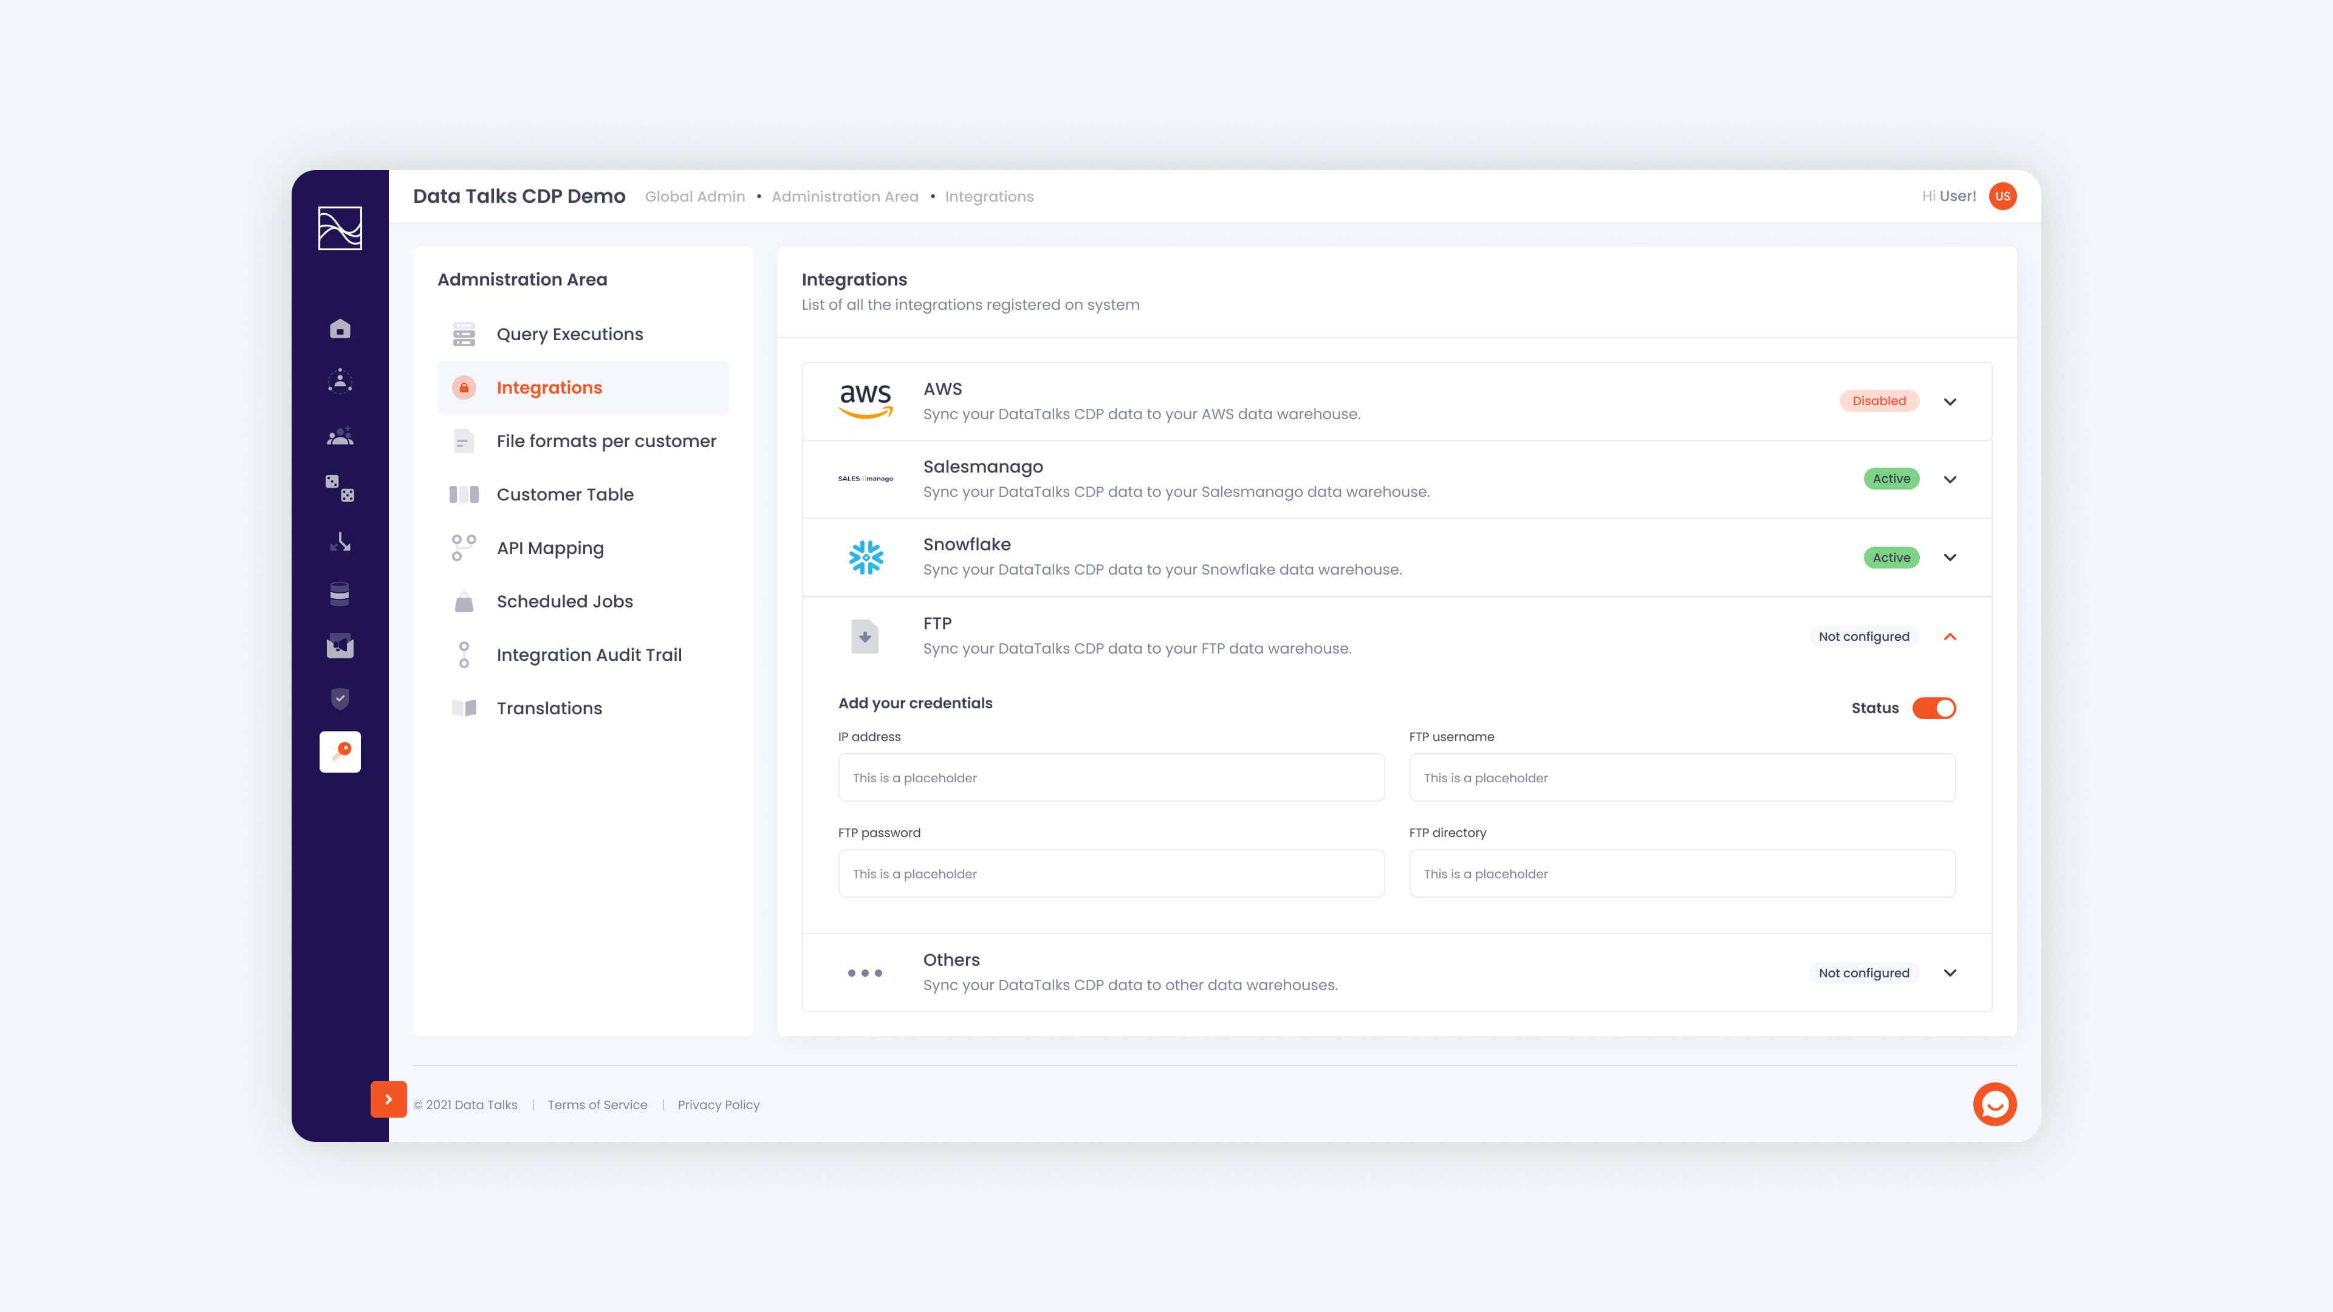The height and width of the screenshot is (1312, 2333).
Task: Click the home icon in sidebar
Action: 340,329
